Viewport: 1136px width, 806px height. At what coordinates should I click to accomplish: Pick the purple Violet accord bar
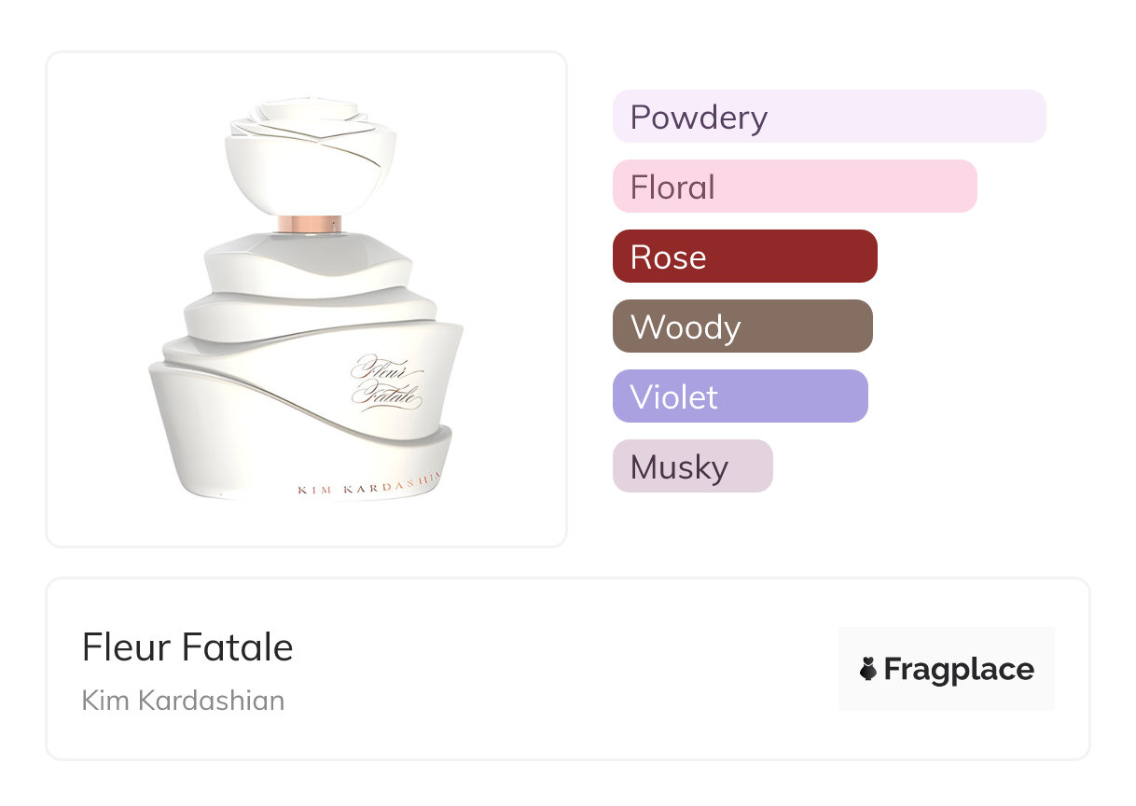point(740,396)
